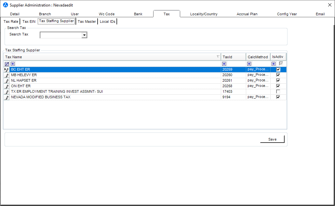Toggle IsActiv checkbox for NL HAPSET ER
The image size is (335, 206).
click(278, 80)
